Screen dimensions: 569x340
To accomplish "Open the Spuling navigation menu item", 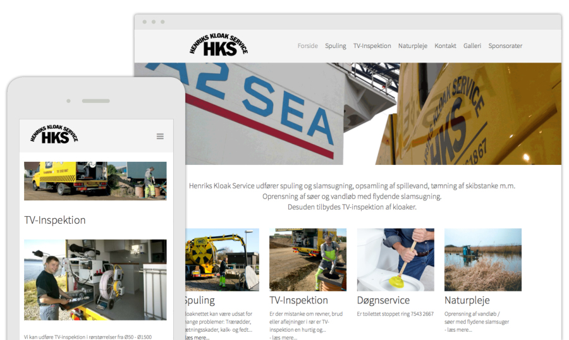I will (336, 46).
